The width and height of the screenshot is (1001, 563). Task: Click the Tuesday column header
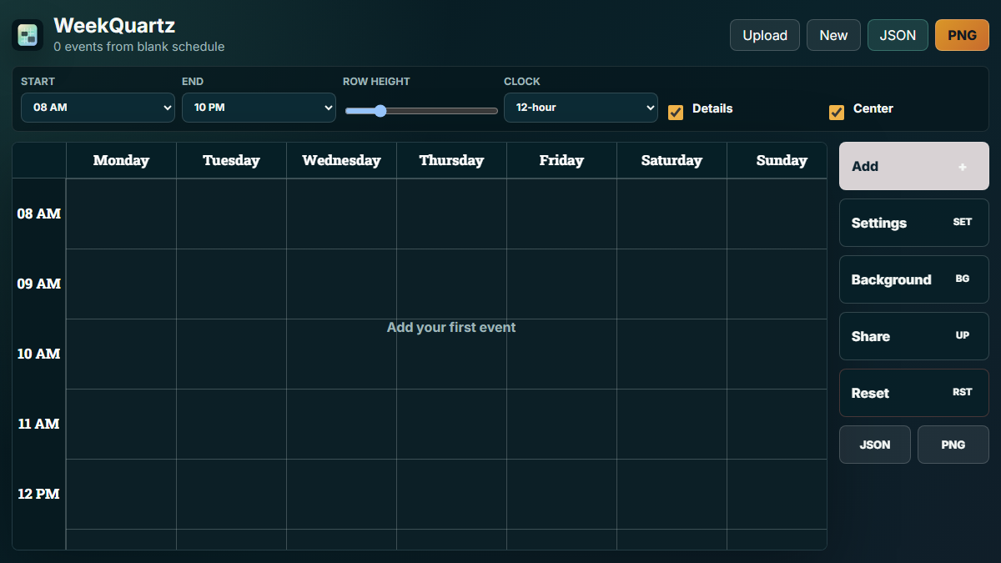point(231,160)
